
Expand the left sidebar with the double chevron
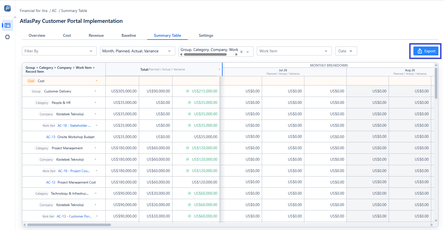(15, 17)
